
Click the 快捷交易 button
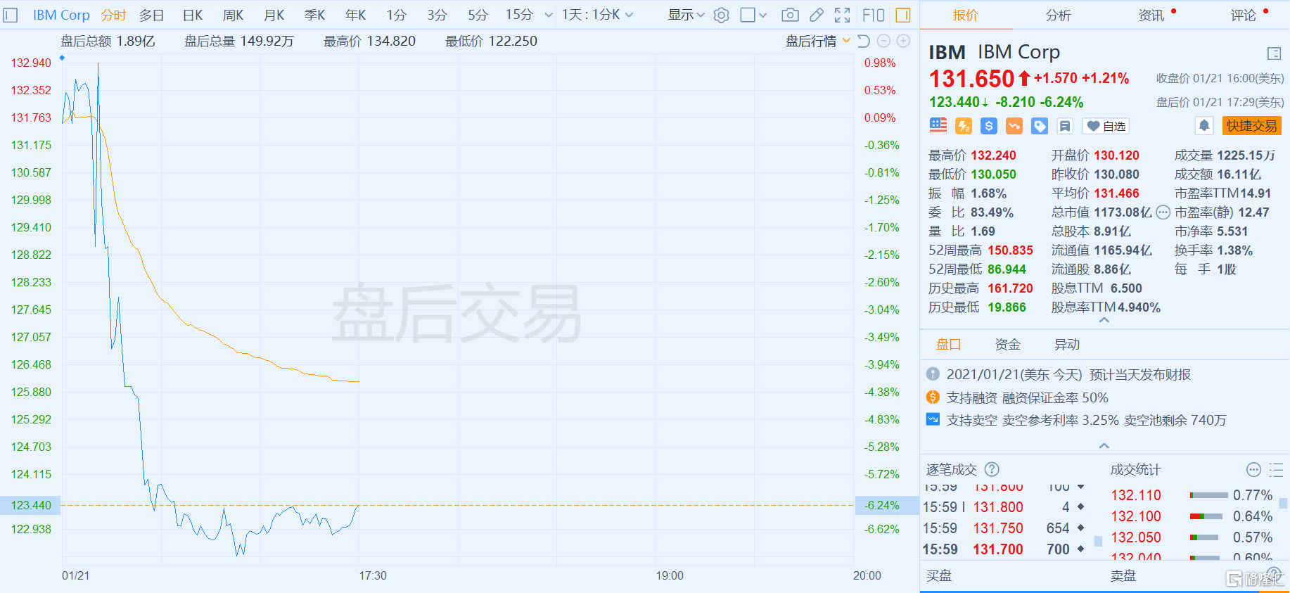(x=1251, y=126)
